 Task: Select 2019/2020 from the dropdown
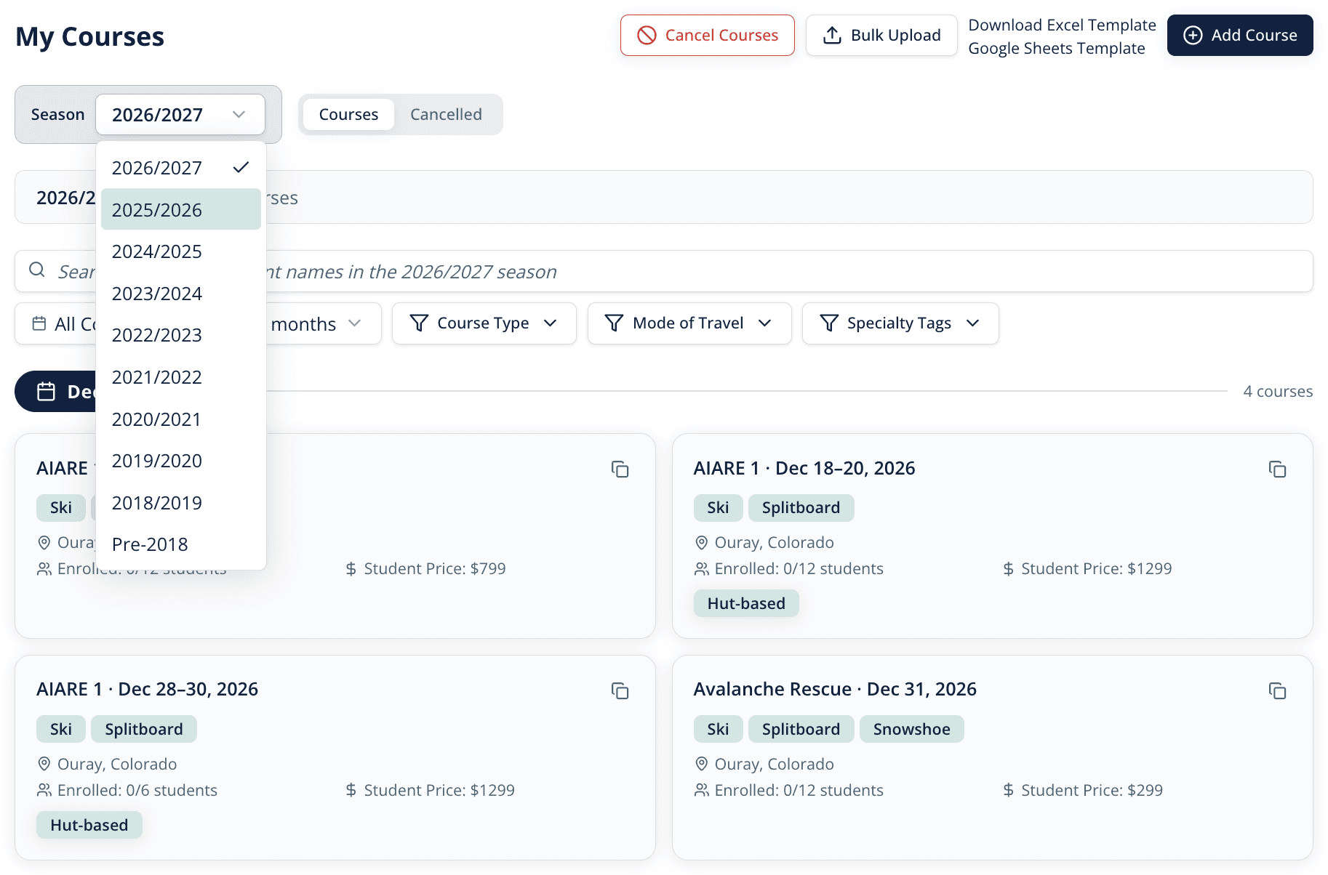pos(180,461)
